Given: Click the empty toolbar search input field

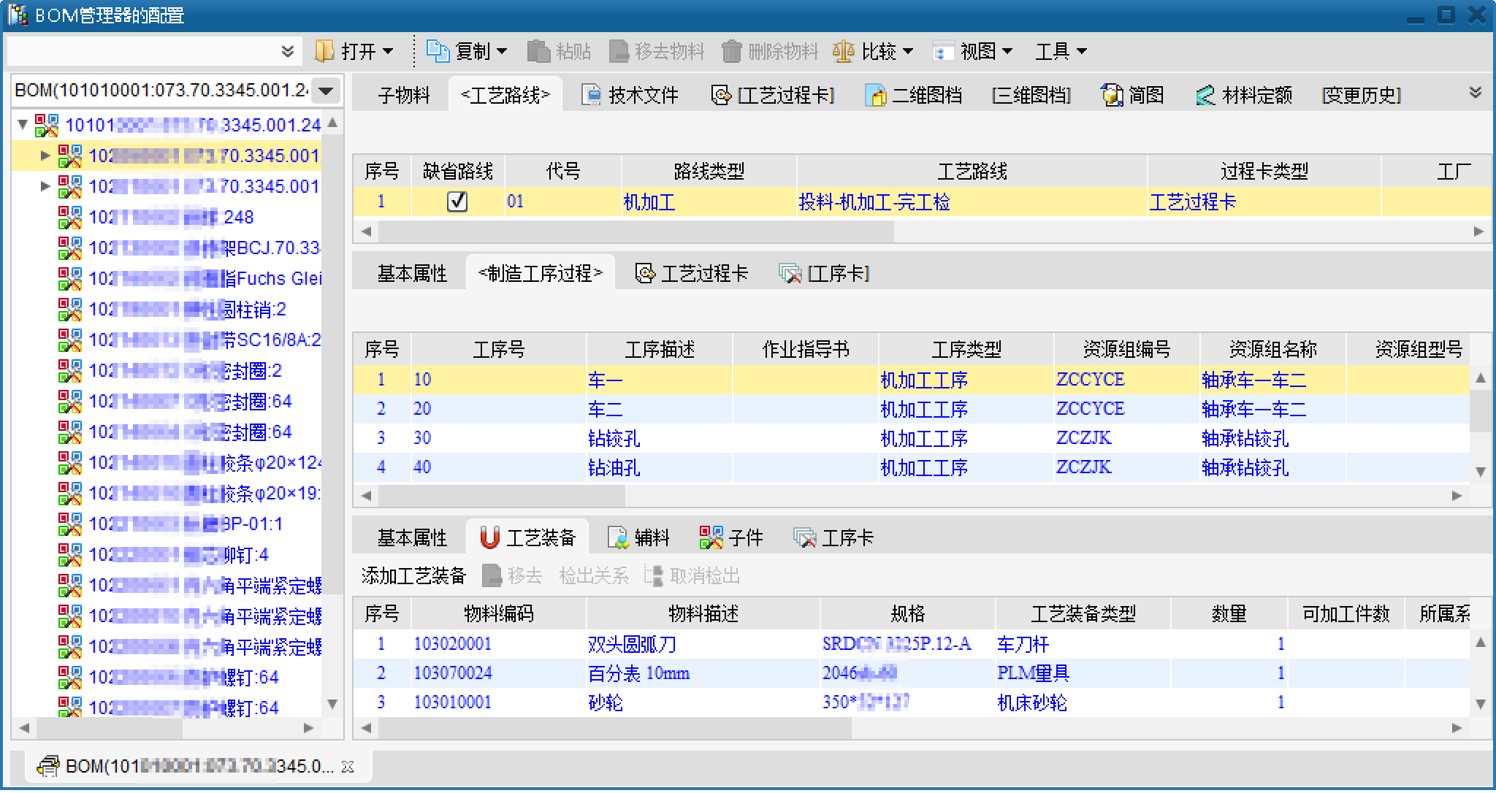Looking at the screenshot, I should point(142,51).
